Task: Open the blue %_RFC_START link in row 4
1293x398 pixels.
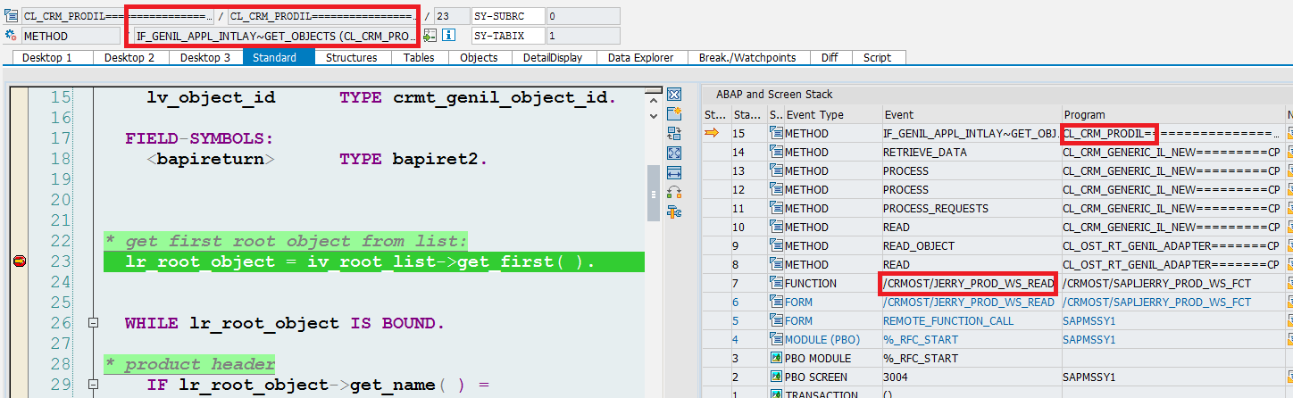Action: pos(920,339)
